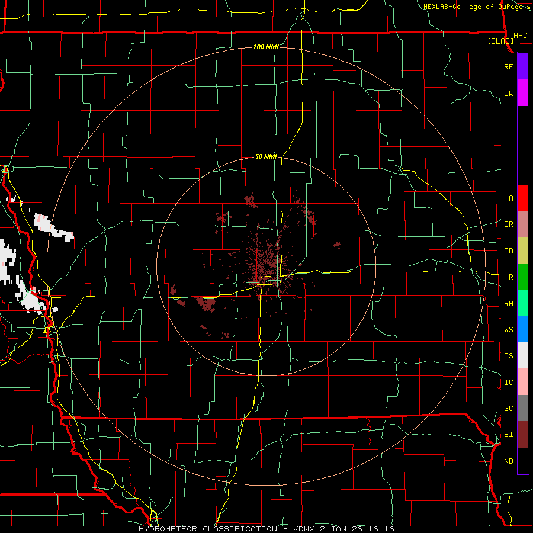
Task: Click the 'GR' legend label
Action: (508, 224)
